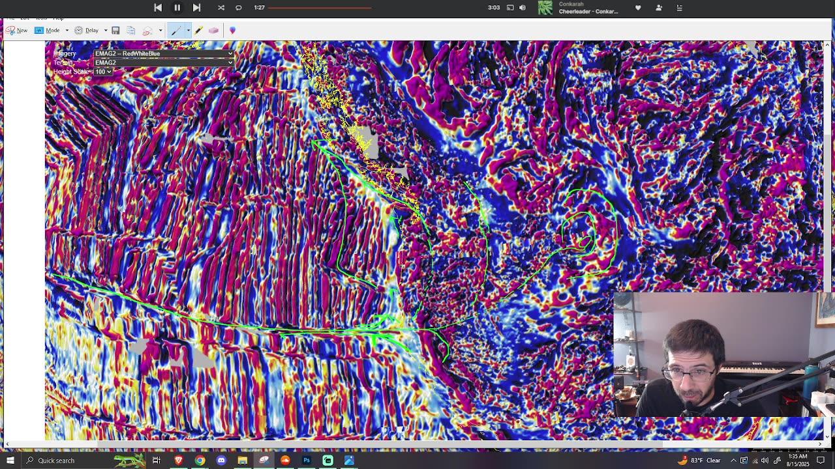Open the play queue list icon
Image resolution: width=835 pixels, height=469 pixels.
(679, 7)
